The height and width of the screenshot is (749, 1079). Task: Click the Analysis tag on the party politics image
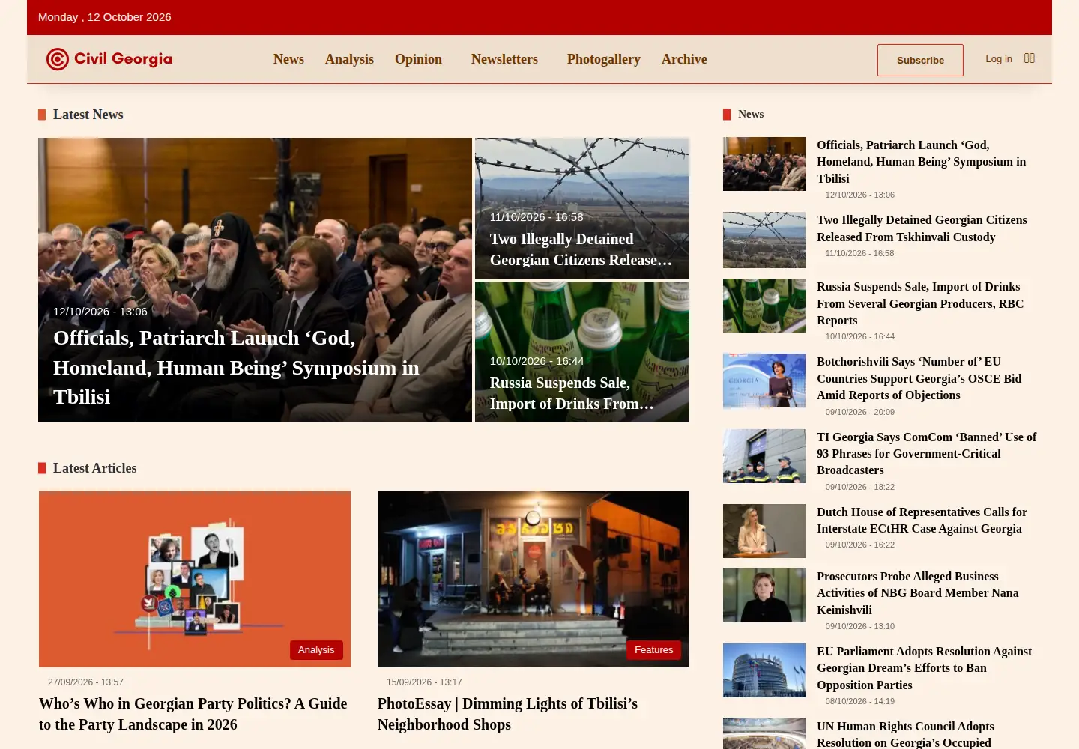click(x=316, y=650)
